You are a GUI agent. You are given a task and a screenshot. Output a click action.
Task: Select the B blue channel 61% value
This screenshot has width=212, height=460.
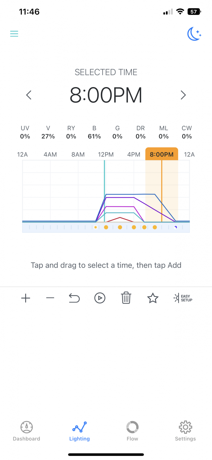click(94, 136)
